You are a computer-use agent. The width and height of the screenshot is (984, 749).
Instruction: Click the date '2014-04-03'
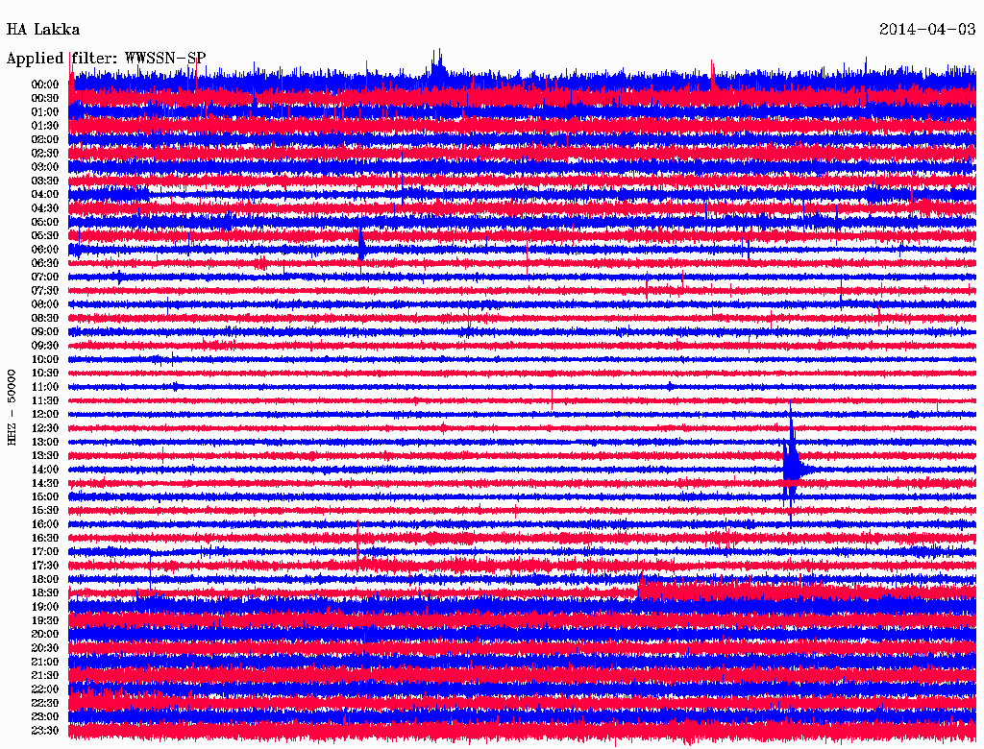click(x=927, y=30)
